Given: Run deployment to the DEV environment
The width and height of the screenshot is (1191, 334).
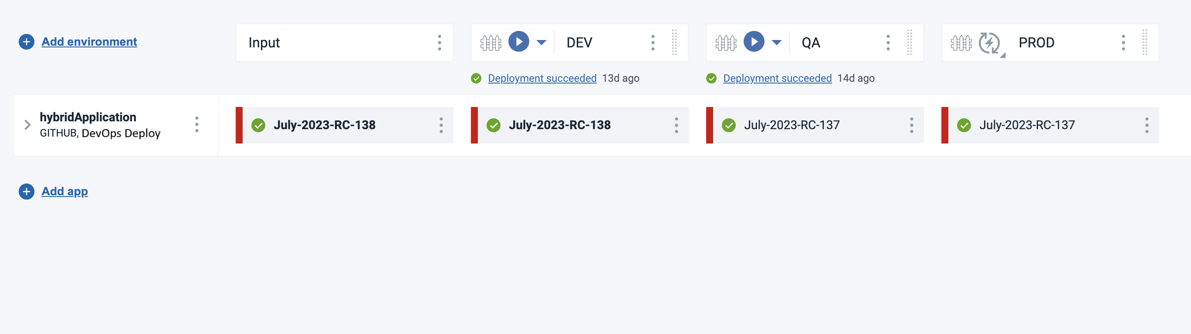Looking at the screenshot, I should point(518,42).
